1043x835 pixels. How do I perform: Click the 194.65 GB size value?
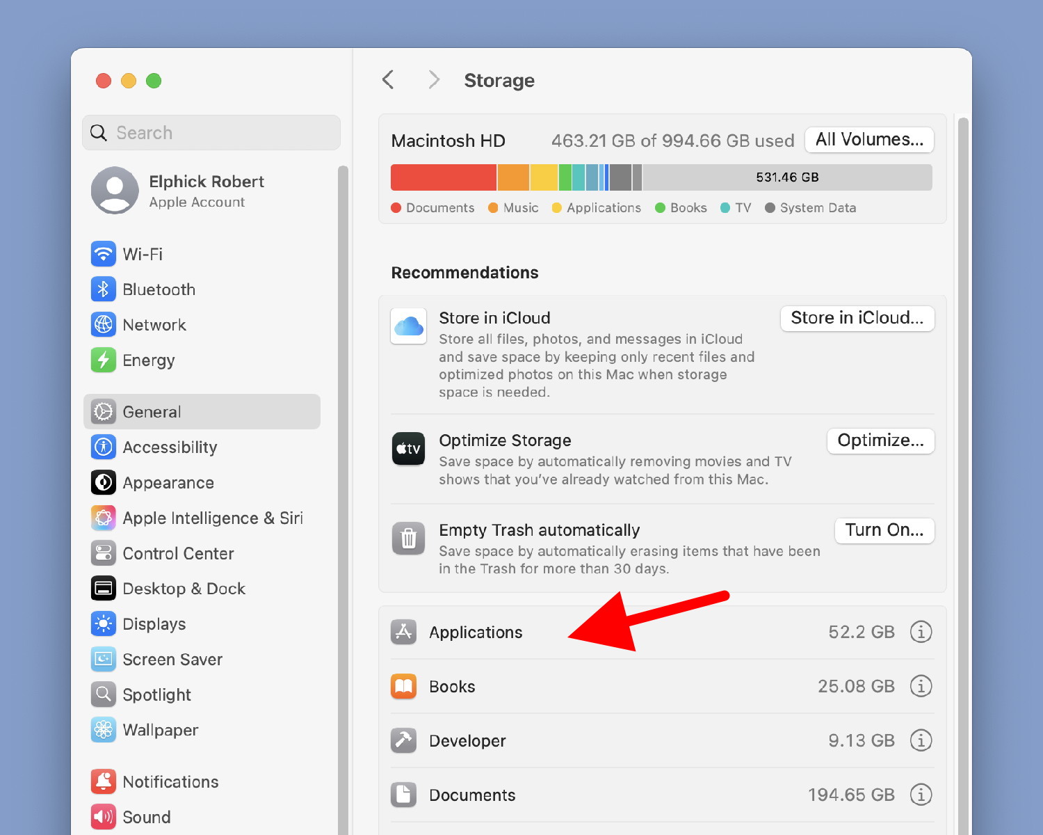coord(851,795)
